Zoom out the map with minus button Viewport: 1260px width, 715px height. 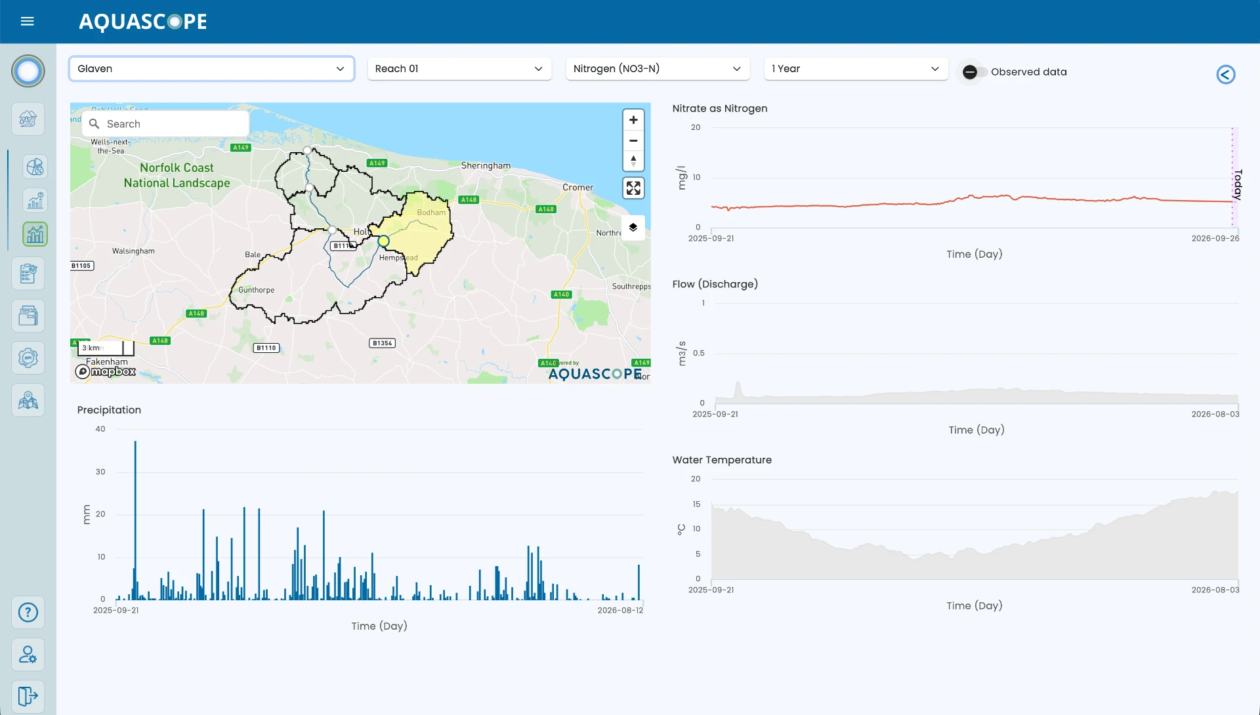click(x=633, y=140)
